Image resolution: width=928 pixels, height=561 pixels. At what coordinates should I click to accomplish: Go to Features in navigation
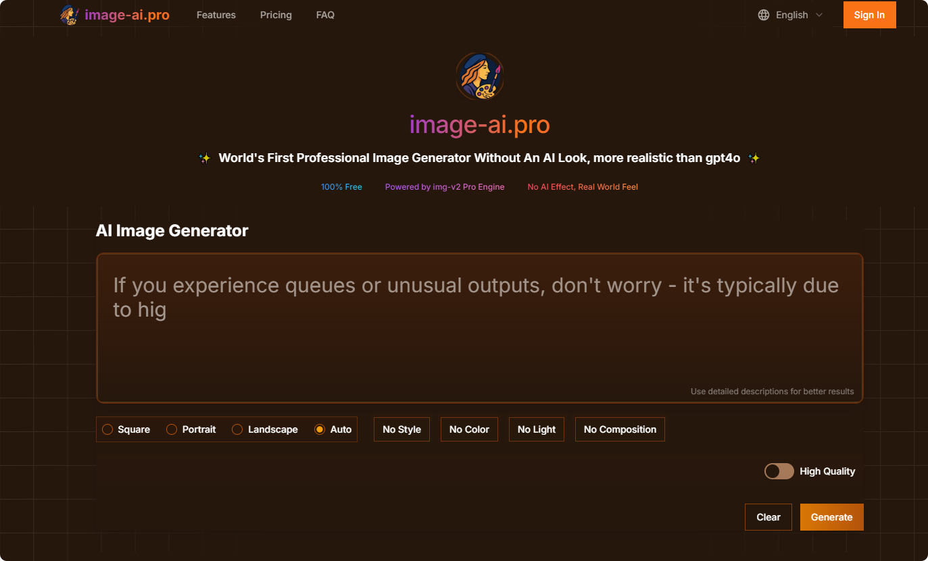216,15
